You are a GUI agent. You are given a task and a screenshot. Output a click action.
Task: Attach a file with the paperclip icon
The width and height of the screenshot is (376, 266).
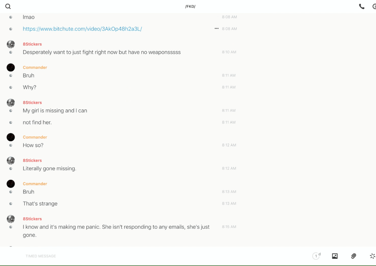(x=354, y=256)
